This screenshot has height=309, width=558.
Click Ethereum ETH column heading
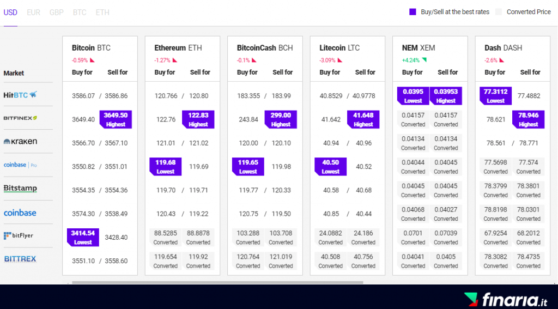[x=178, y=48]
